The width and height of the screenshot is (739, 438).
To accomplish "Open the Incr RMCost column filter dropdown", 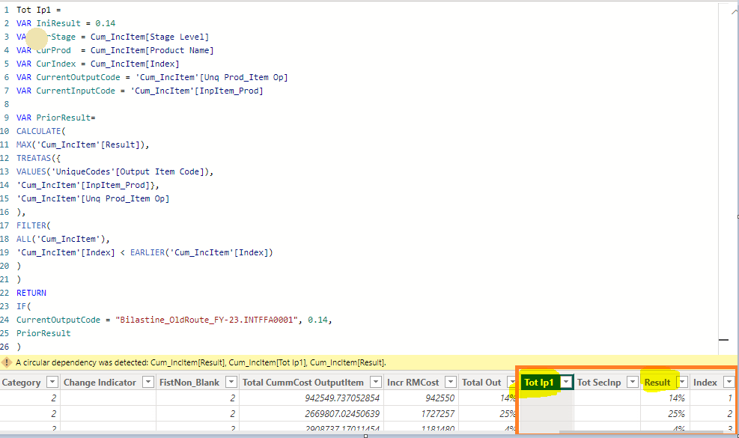I will tap(451, 382).
